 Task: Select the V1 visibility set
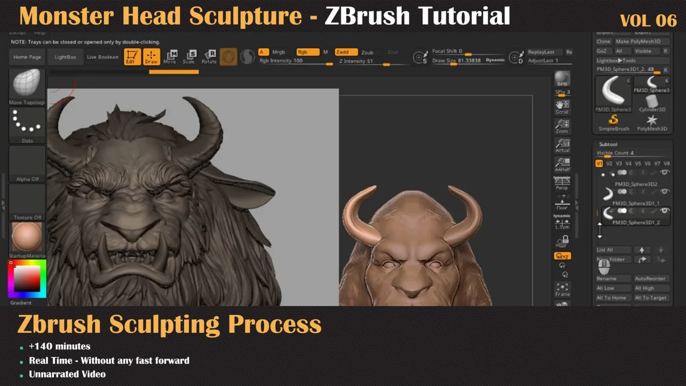[x=599, y=163]
